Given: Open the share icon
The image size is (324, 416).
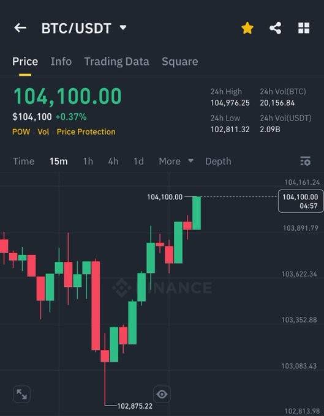Looking at the screenshot, I should coord(276,28).
